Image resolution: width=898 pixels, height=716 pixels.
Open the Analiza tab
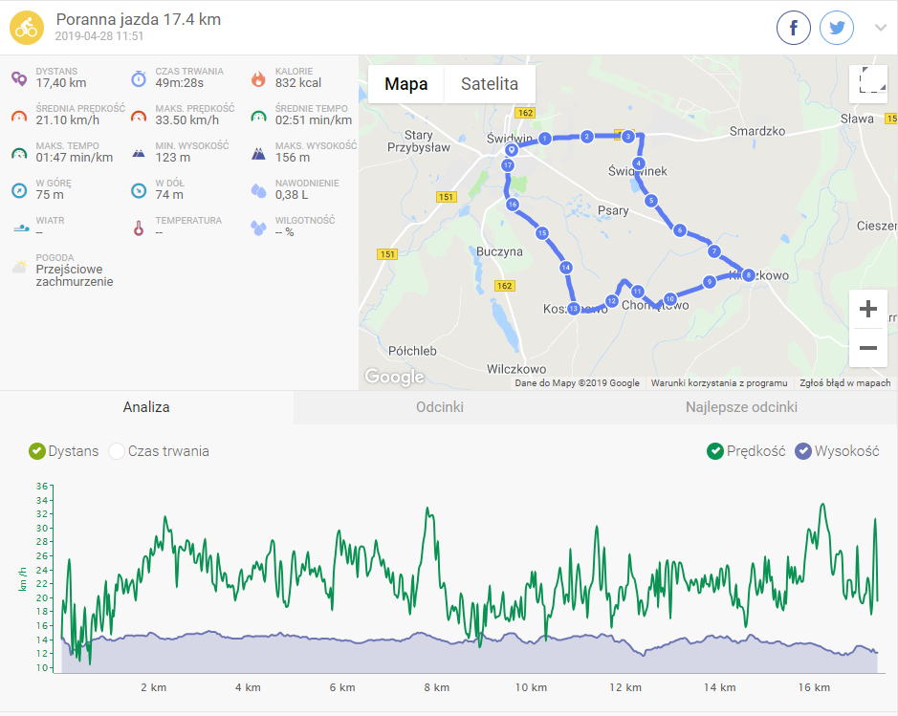(146, 407)
